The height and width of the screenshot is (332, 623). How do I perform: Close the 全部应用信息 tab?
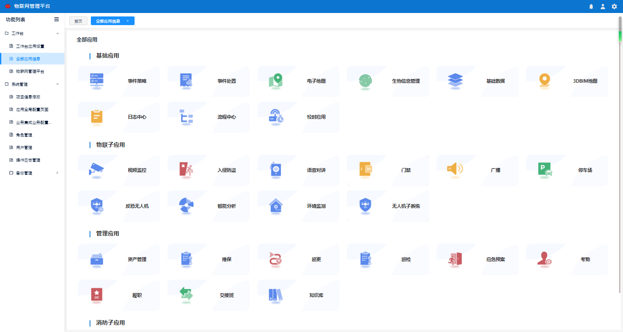pos(128,21)
